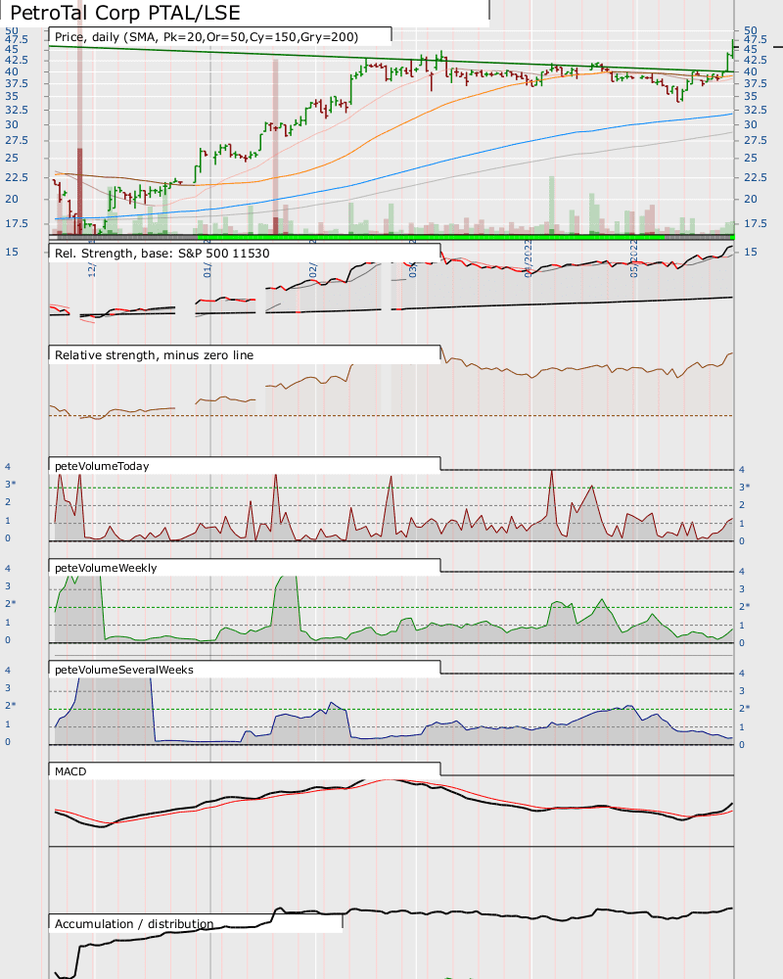Click the PetroTal Corp PTAL/LSE chart title
Image resolution: width=783 pixels, height=979 pixels.
click(x=125, y=13)
